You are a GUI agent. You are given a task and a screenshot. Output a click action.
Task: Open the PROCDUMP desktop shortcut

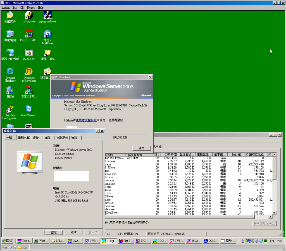[29, 36]
